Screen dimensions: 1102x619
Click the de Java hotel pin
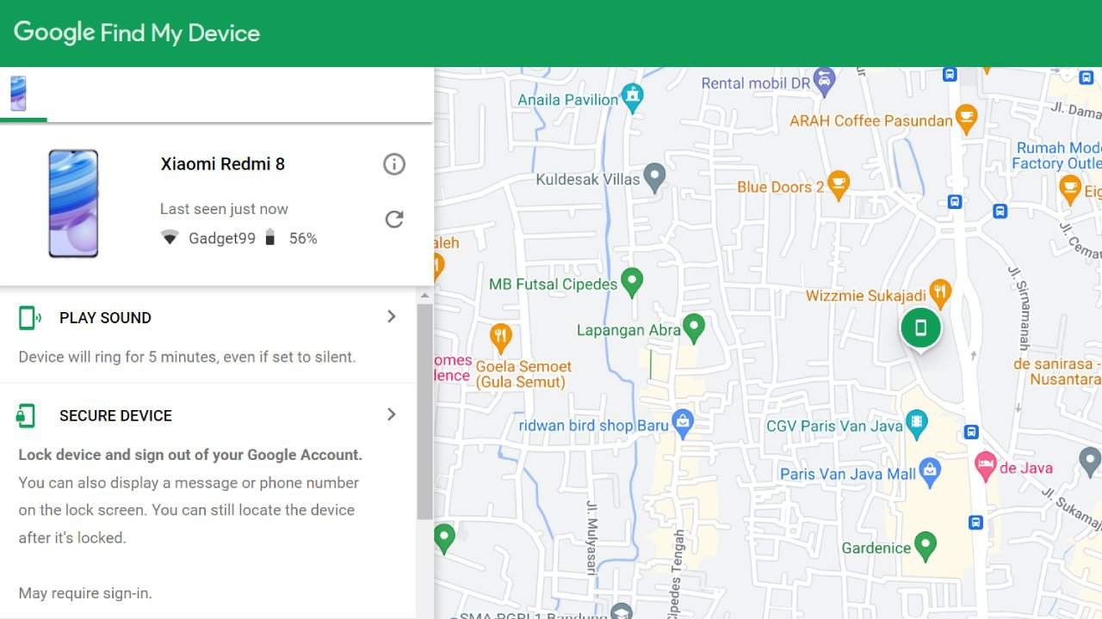(x=985, y=467)
